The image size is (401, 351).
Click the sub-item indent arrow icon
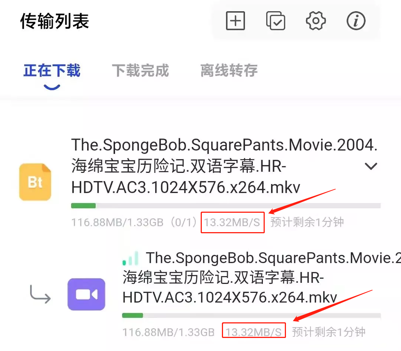40,294
